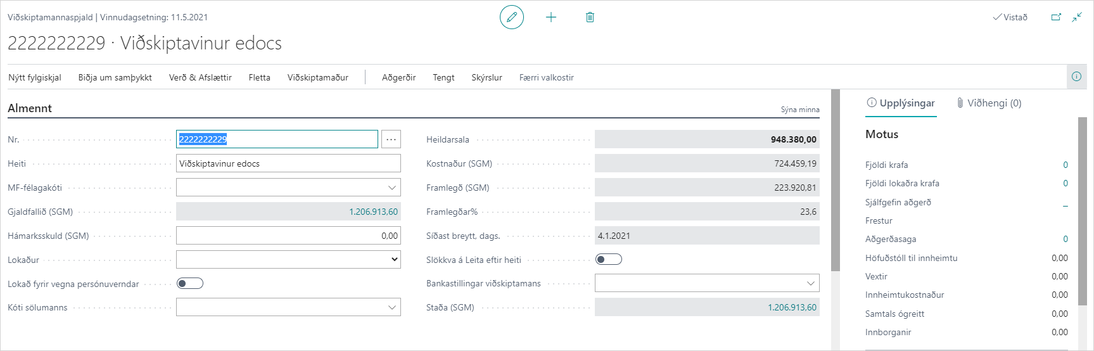The height and width of the screenshot is (351, 1094).
Task: Open page in new window icon
Action: click(x=1056, y=17)
